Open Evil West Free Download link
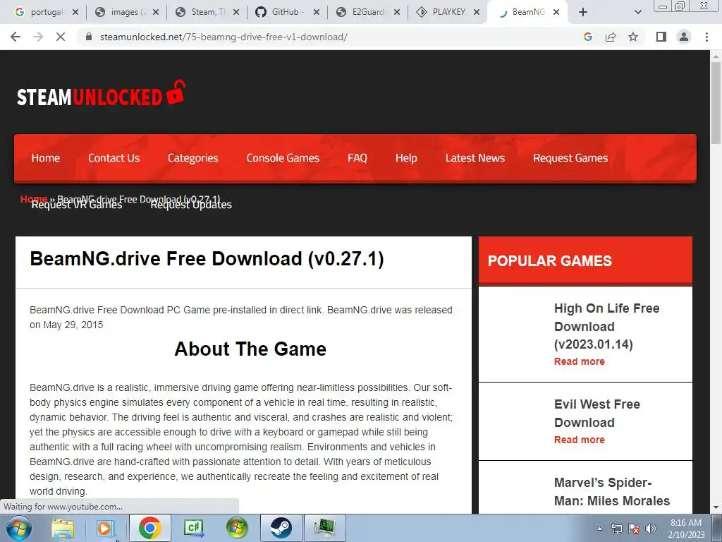 (597, 414)
